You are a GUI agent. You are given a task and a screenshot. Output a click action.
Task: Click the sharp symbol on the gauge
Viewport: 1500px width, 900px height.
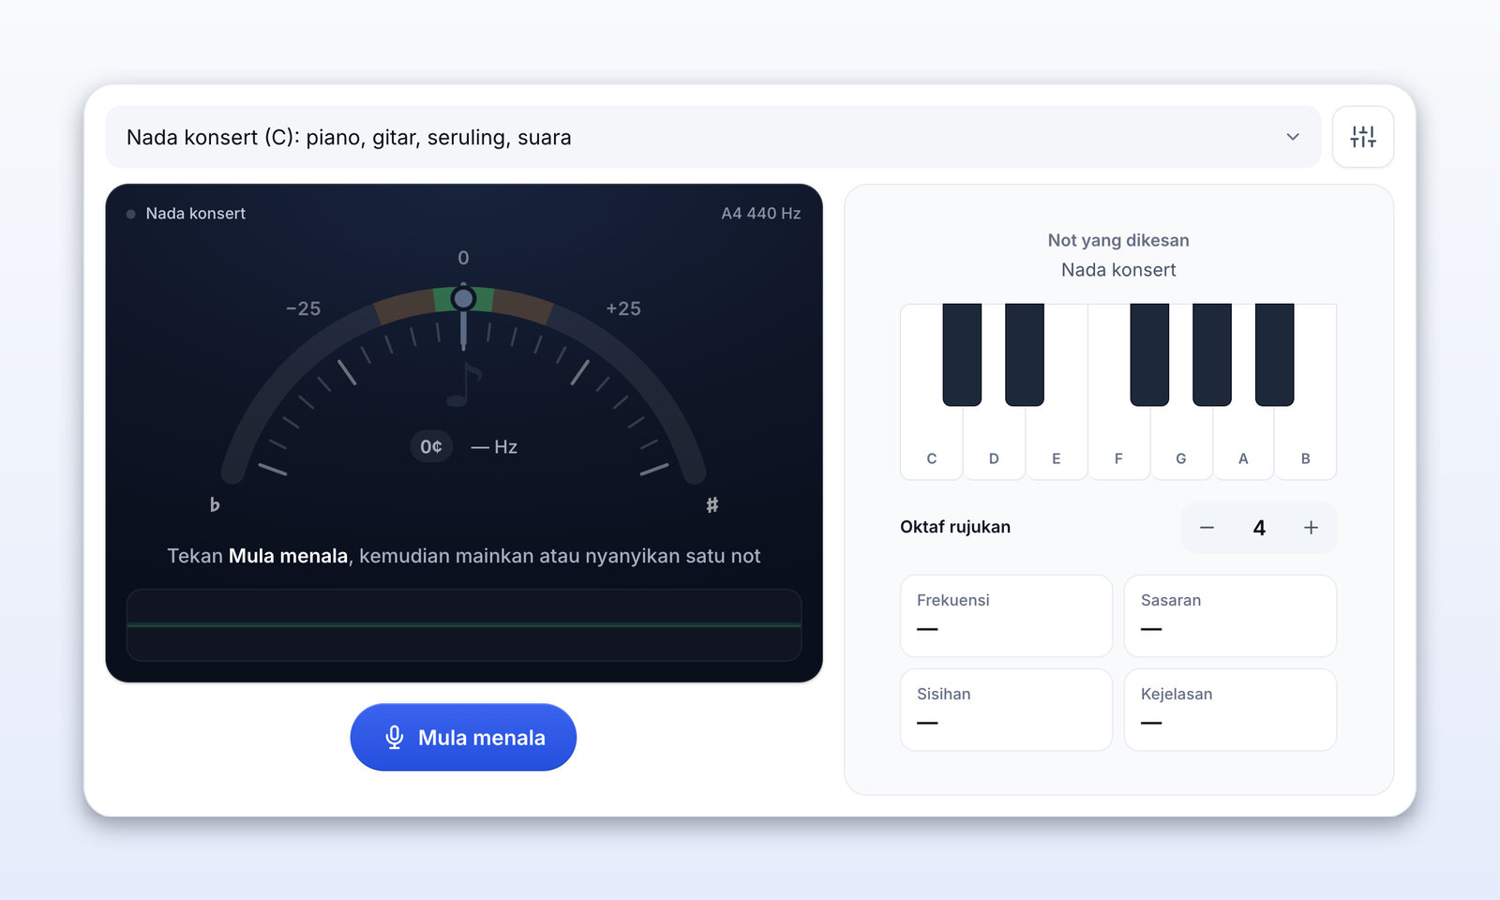pyautogui.click(x=712, y=504)
